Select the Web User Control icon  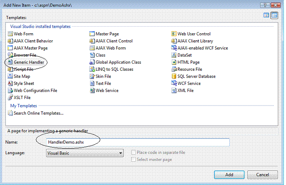pos(174,34)
